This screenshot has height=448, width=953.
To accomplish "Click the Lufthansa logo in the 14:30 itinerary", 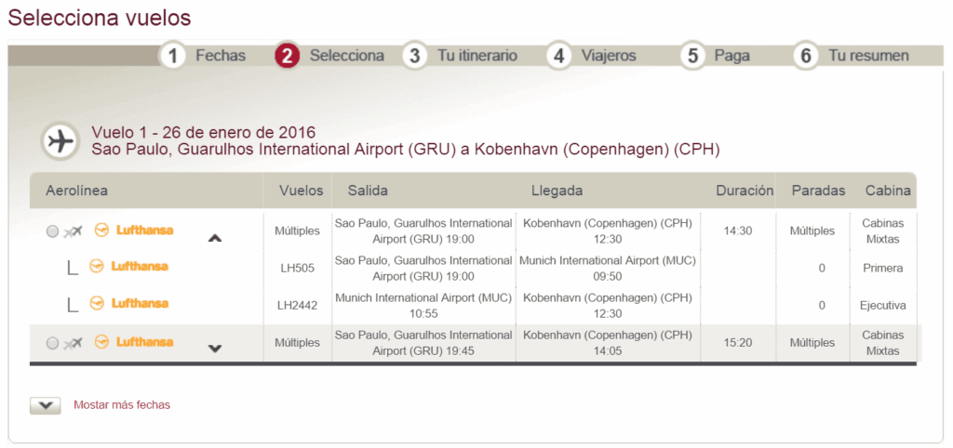I will [134, 231].
